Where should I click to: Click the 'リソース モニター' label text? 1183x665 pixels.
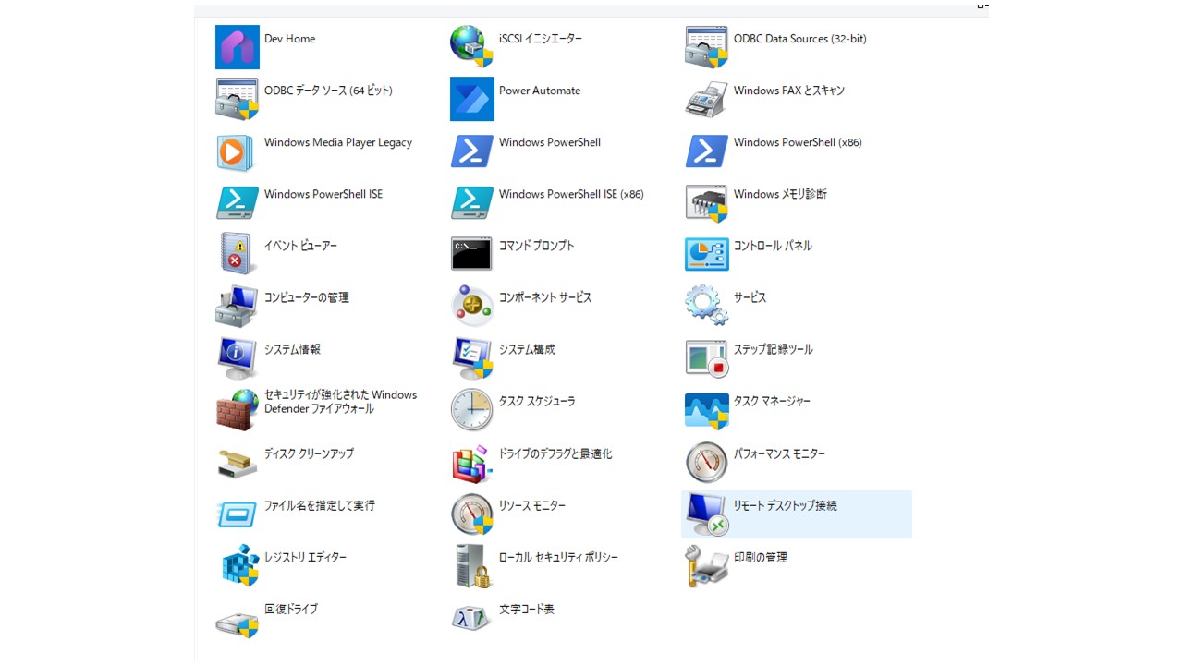(x=532, y=505)
